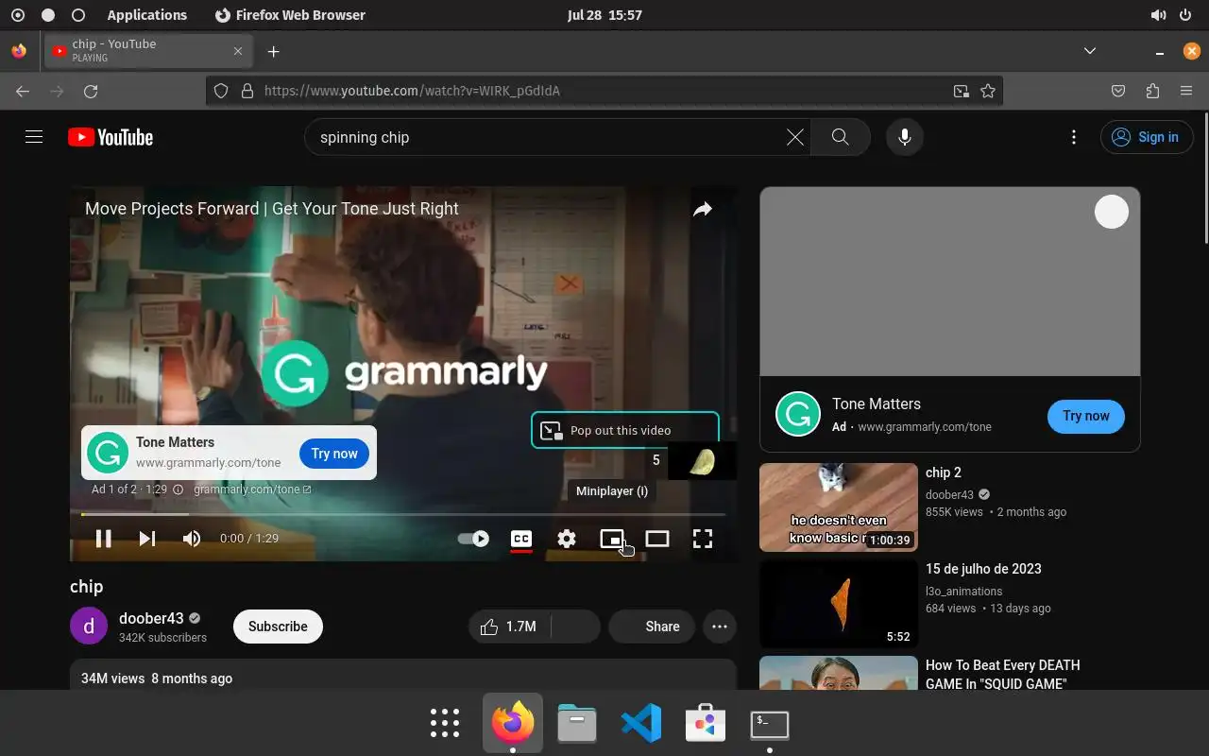Reload the current page

(91, 91)
